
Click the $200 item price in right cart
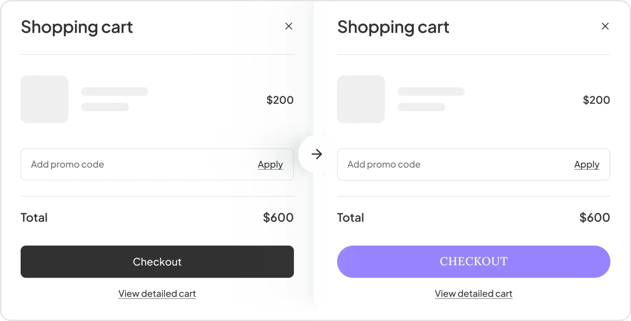pyautogui.click(x=596, y=100)
